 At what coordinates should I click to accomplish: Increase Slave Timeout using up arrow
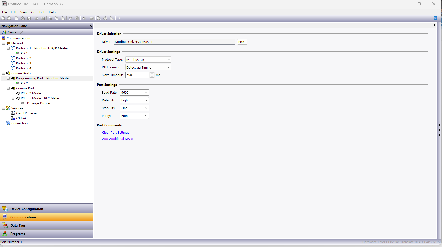152,74
